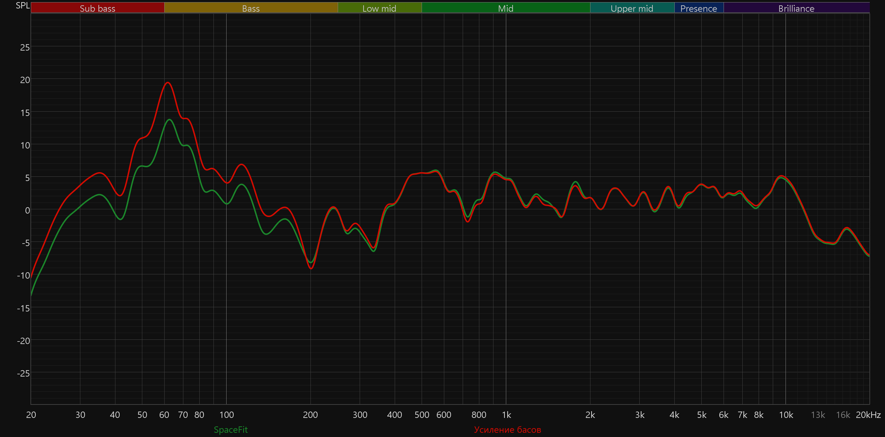The width and height of the screenshot is (885, 437).
Task: Click the Upper mid band header
Action: pyautogui.click(x=632, y=8)
